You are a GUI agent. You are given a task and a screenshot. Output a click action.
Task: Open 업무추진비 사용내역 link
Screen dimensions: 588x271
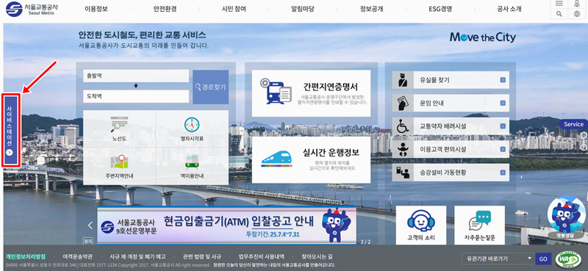point(262,257)
